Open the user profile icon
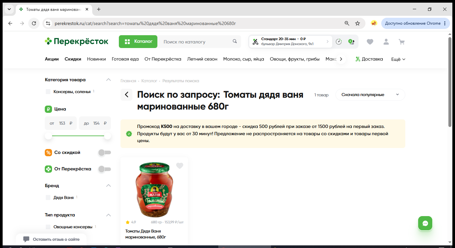Viewport: 455px width, 248px height. coord(386,42)
